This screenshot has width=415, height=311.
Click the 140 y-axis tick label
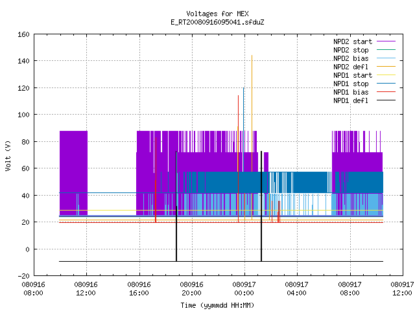pos(23,61)
